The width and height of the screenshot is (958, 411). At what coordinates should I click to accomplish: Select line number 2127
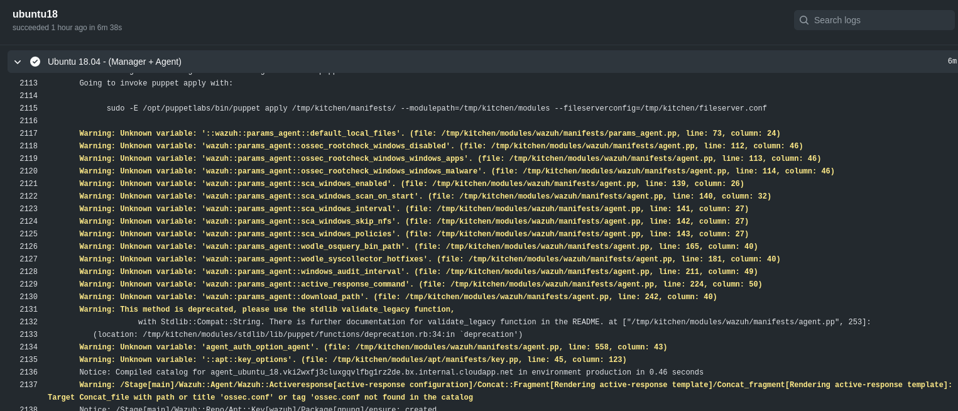click(x=28, y=260)
